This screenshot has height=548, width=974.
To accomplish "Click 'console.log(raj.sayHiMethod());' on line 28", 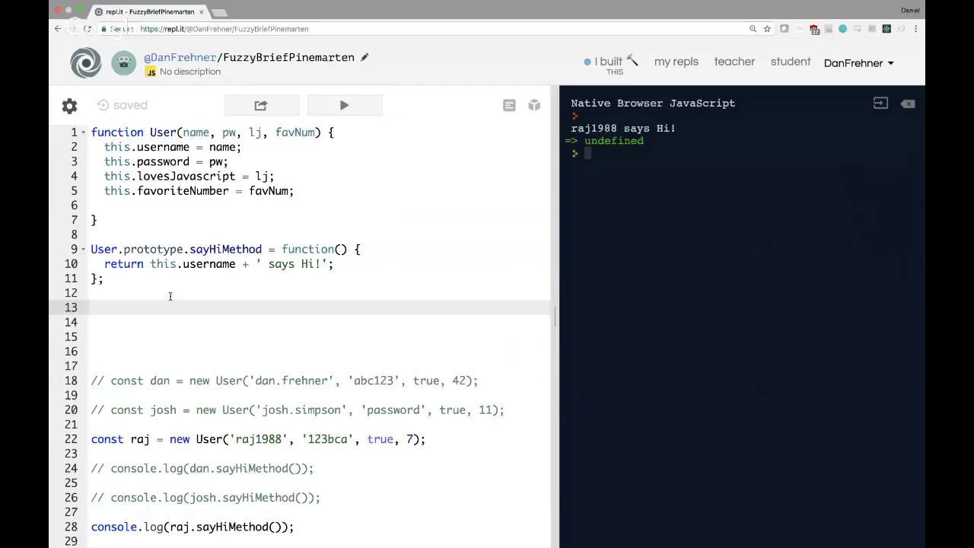I will pos(193,527).
